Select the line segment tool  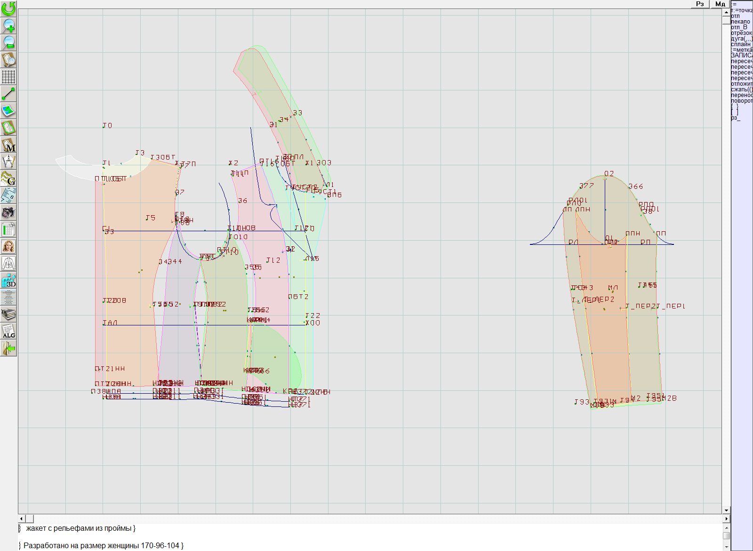tap(8, 94)
